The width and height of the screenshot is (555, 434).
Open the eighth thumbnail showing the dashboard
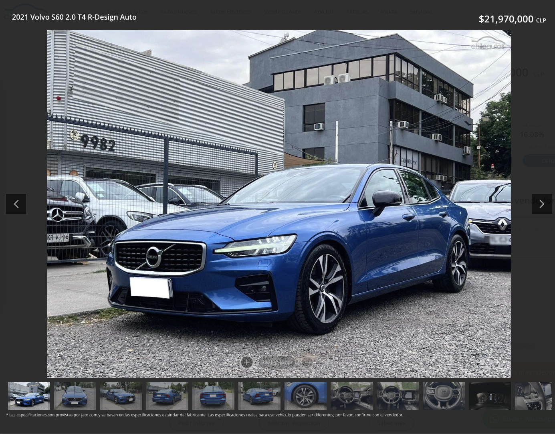[351, 396]
